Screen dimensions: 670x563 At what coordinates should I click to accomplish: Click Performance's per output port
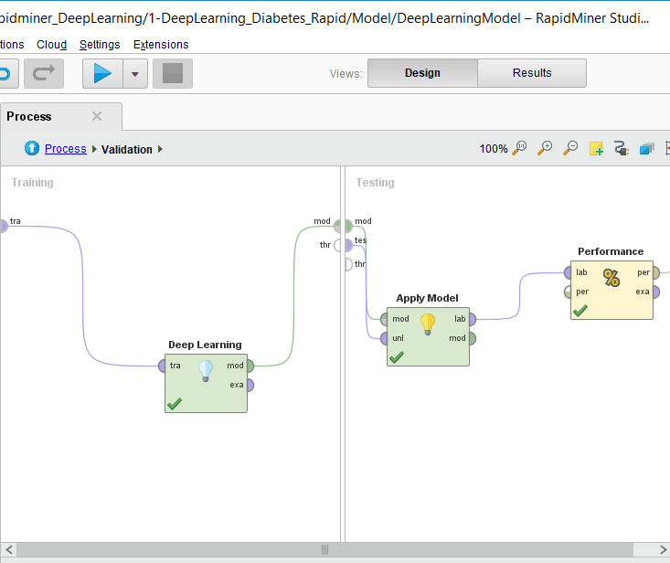(656, 272)
